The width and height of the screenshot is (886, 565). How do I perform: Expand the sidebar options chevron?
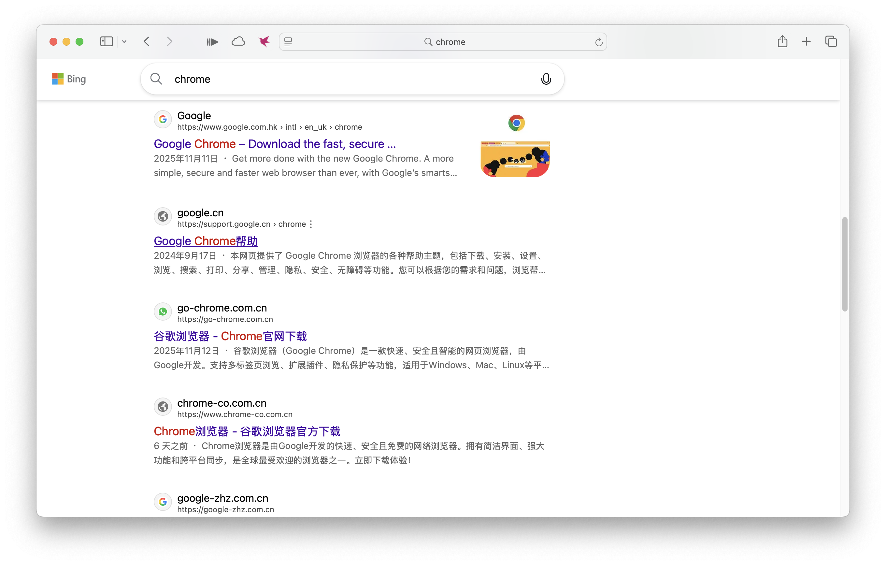[x=125, y=42]
